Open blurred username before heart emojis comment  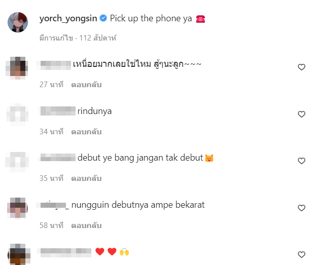pyautogui.click(x=65, y=252)
